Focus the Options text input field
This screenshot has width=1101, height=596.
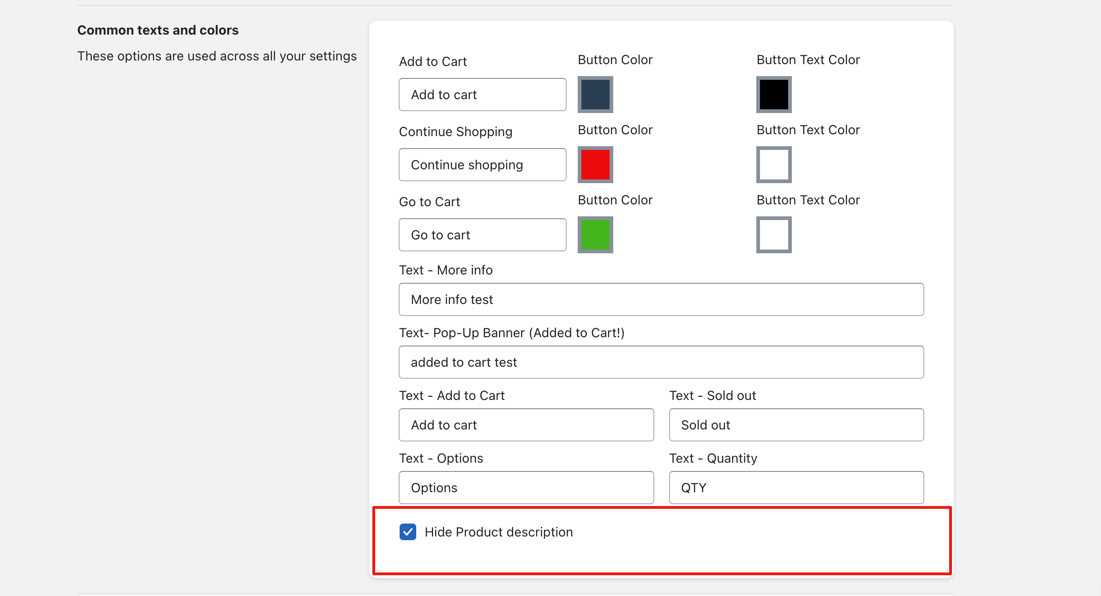tap(526, 488)
